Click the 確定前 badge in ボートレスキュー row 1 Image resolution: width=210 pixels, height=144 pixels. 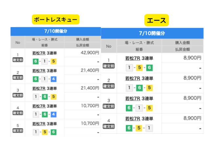tap(17, 60)
